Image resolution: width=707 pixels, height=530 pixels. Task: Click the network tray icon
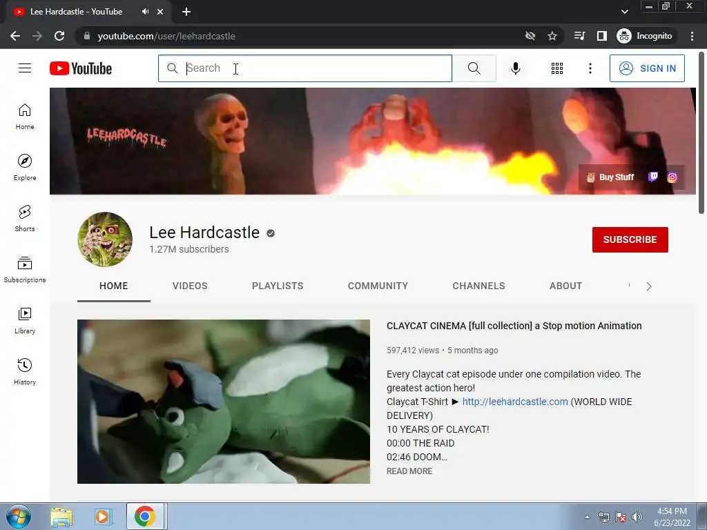tap(603, 517)
